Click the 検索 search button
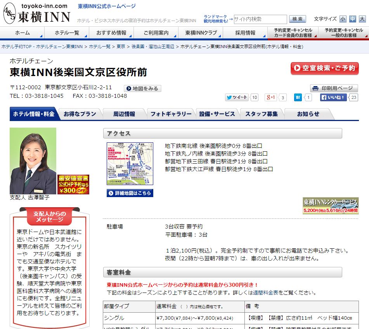The width and height of the screenshot is (369, 329). (298, 19)
